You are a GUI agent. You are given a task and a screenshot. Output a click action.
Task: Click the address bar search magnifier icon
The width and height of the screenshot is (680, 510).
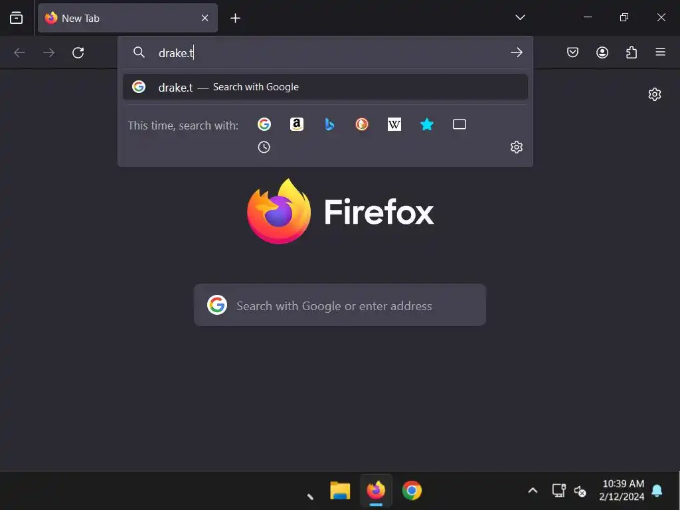[x=139, y=52]
